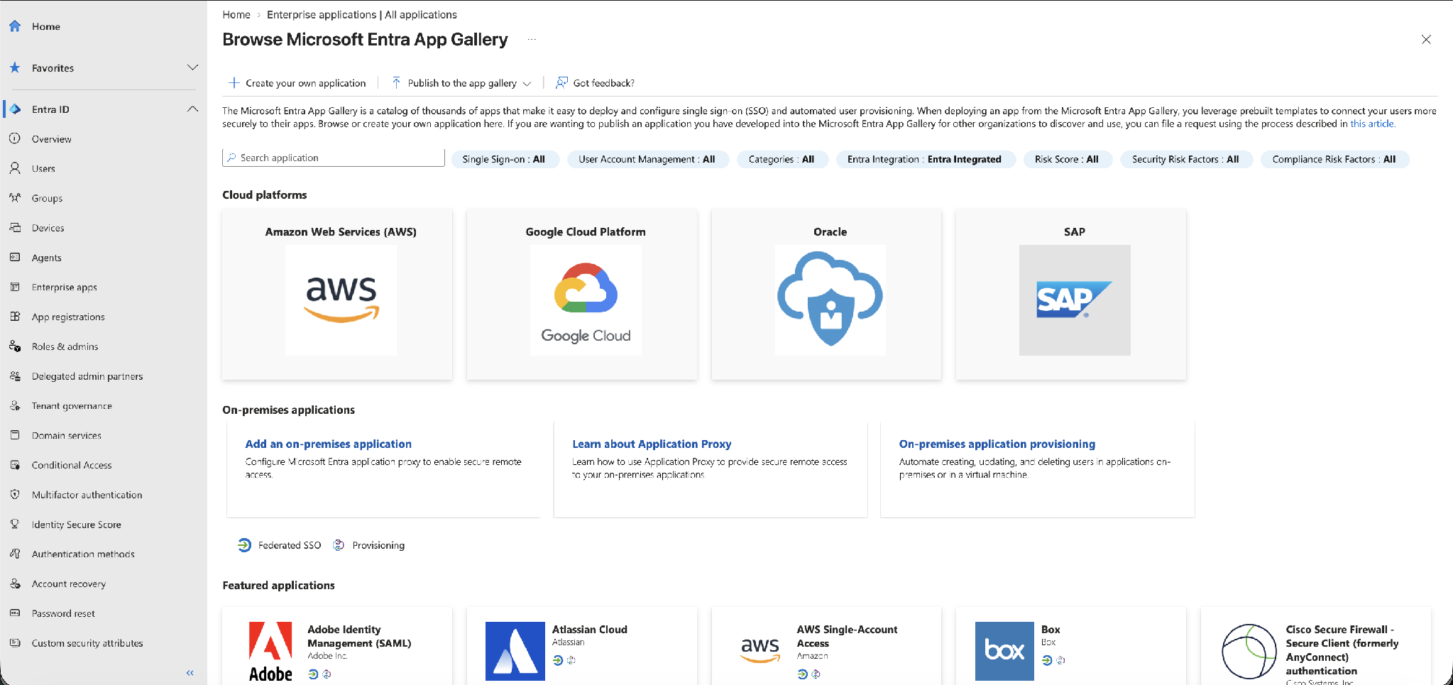Click the Home icon in the sidebar
This screenshot has height=685, width=1453.
[x=15, y=26]
